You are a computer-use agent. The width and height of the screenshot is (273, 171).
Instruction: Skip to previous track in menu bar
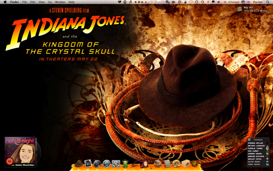point(135,2)
